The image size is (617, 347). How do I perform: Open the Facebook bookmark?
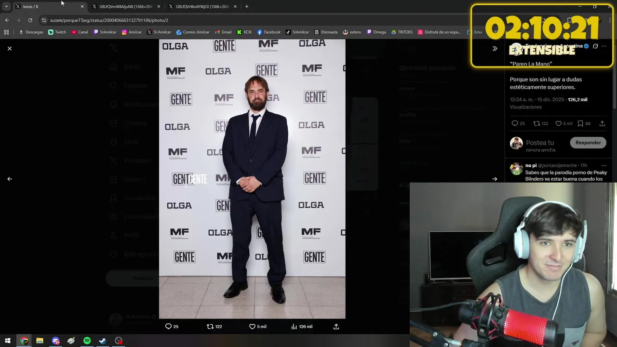tap(268, 32)
